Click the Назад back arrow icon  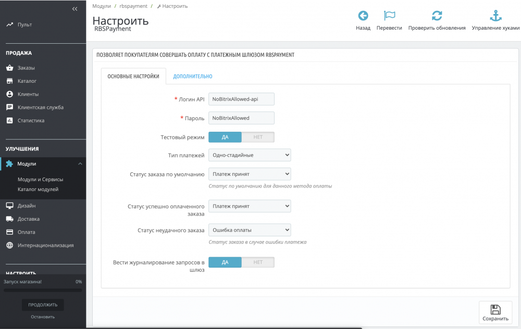(363, 16)
